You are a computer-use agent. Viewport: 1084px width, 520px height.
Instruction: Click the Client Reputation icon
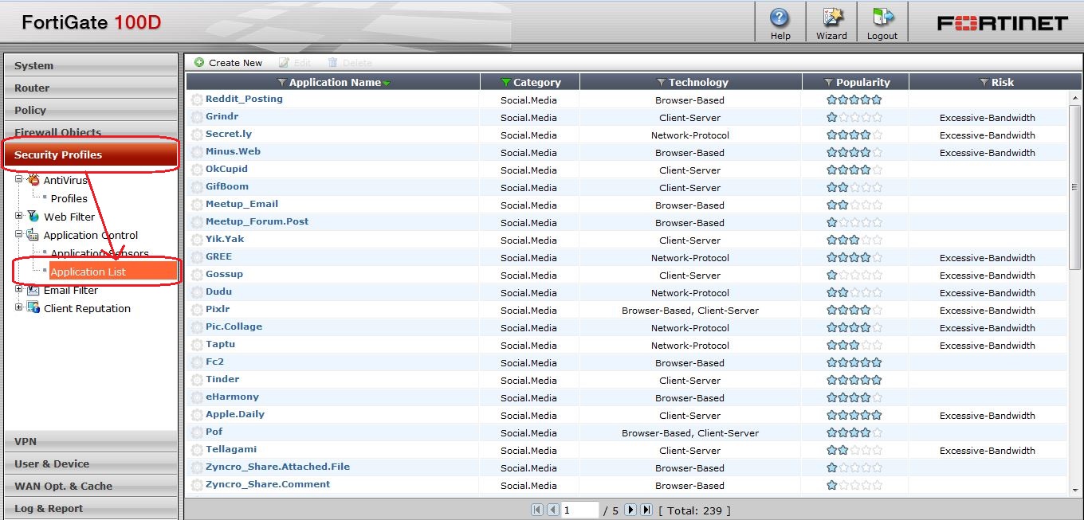(x=33, y=308)
